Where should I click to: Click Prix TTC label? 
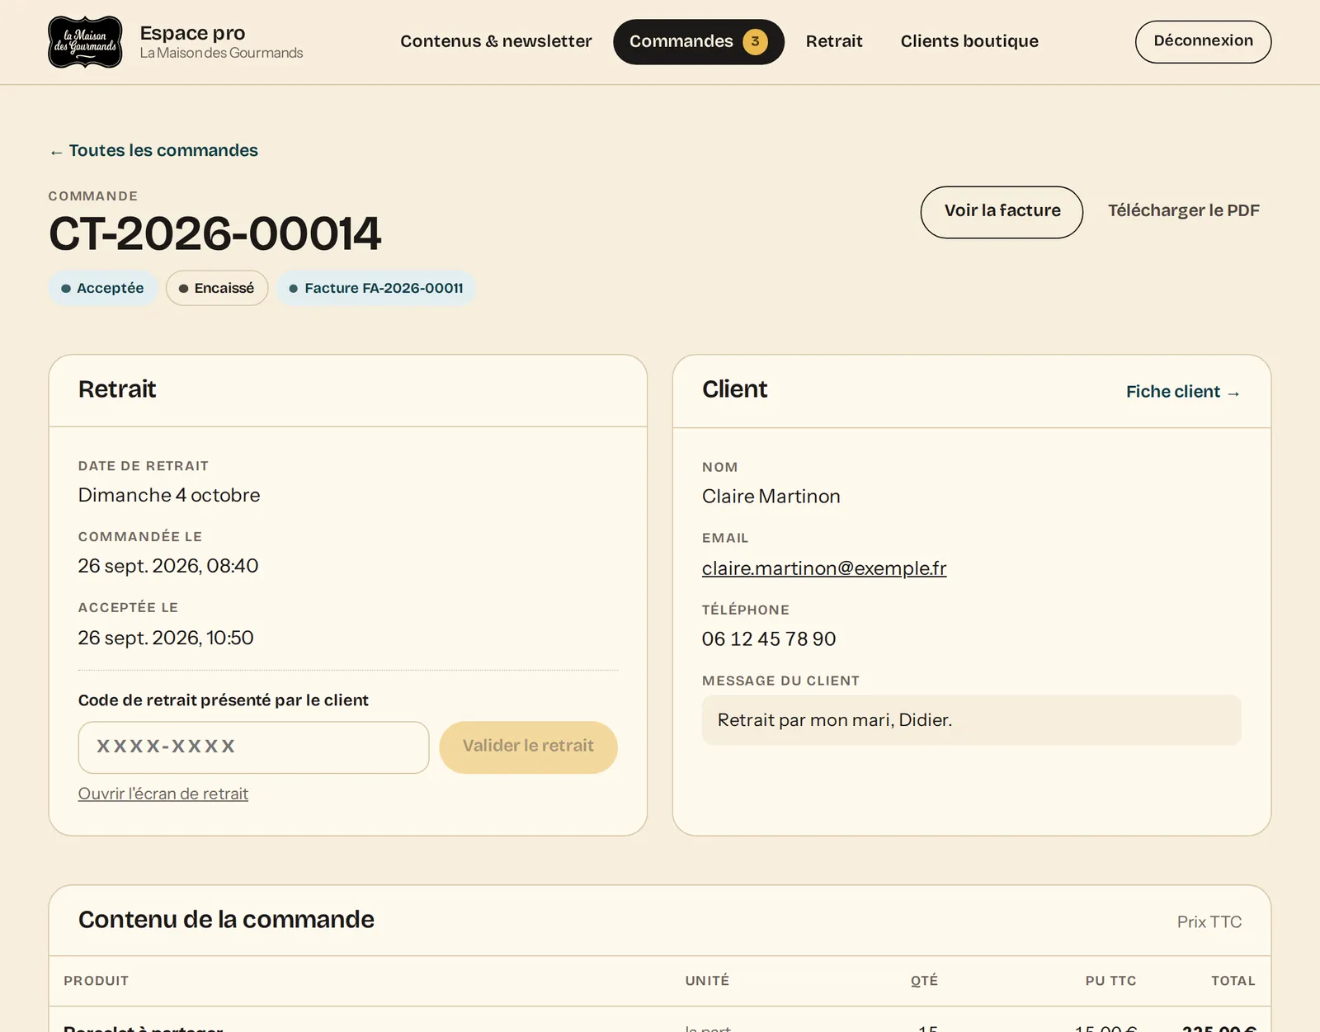click(1209, 922)
